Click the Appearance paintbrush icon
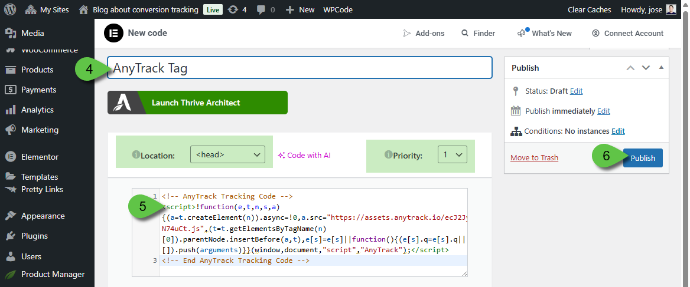 tap(11, 216)
